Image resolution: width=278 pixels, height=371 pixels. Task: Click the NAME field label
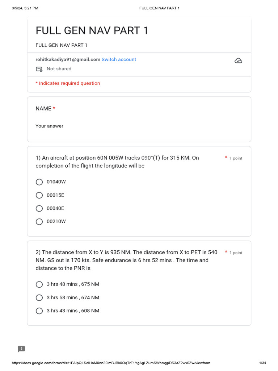(43, 109)
